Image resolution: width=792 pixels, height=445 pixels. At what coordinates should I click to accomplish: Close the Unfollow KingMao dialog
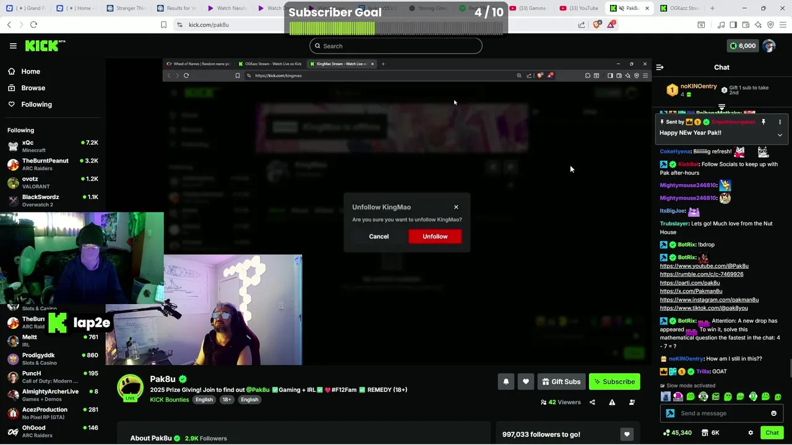(456, 207)
